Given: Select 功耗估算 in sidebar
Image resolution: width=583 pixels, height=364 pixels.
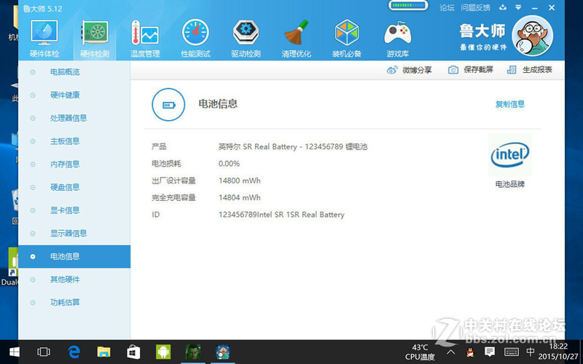Looking at the screenshot, I should (74, 302).
